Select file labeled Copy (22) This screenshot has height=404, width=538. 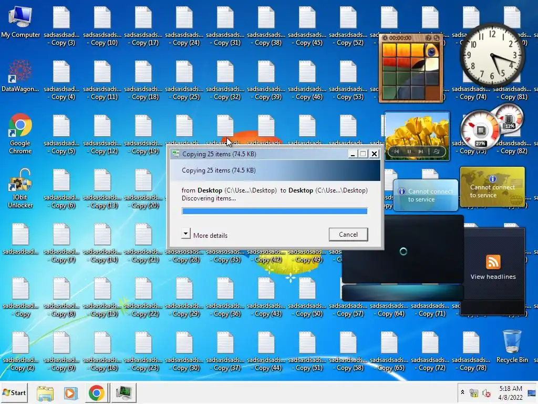point(143,298)
